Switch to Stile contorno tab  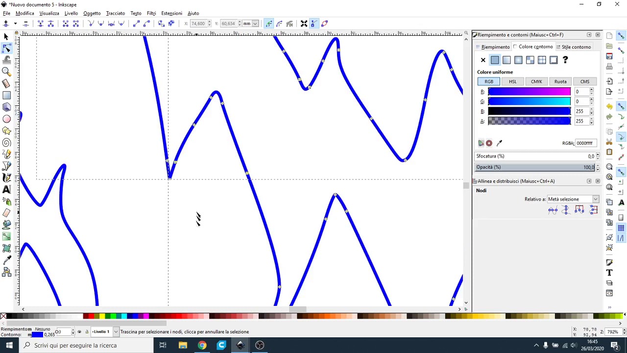pyautogui.click(x=574, y=47)
